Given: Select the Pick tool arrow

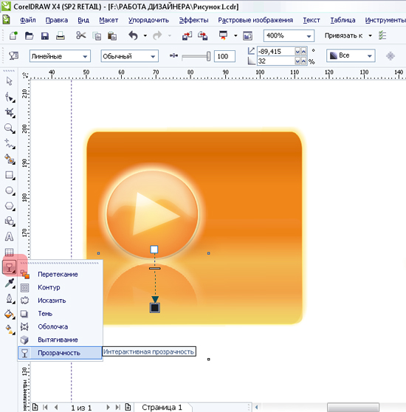Looking at the screenshot, I should click(9, 81).
